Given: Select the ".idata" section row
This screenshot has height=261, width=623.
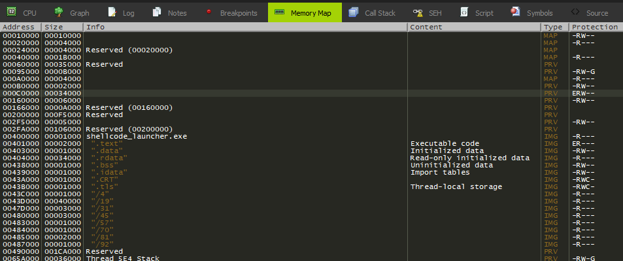Looking at the screenshot, I should coord(311,172).
